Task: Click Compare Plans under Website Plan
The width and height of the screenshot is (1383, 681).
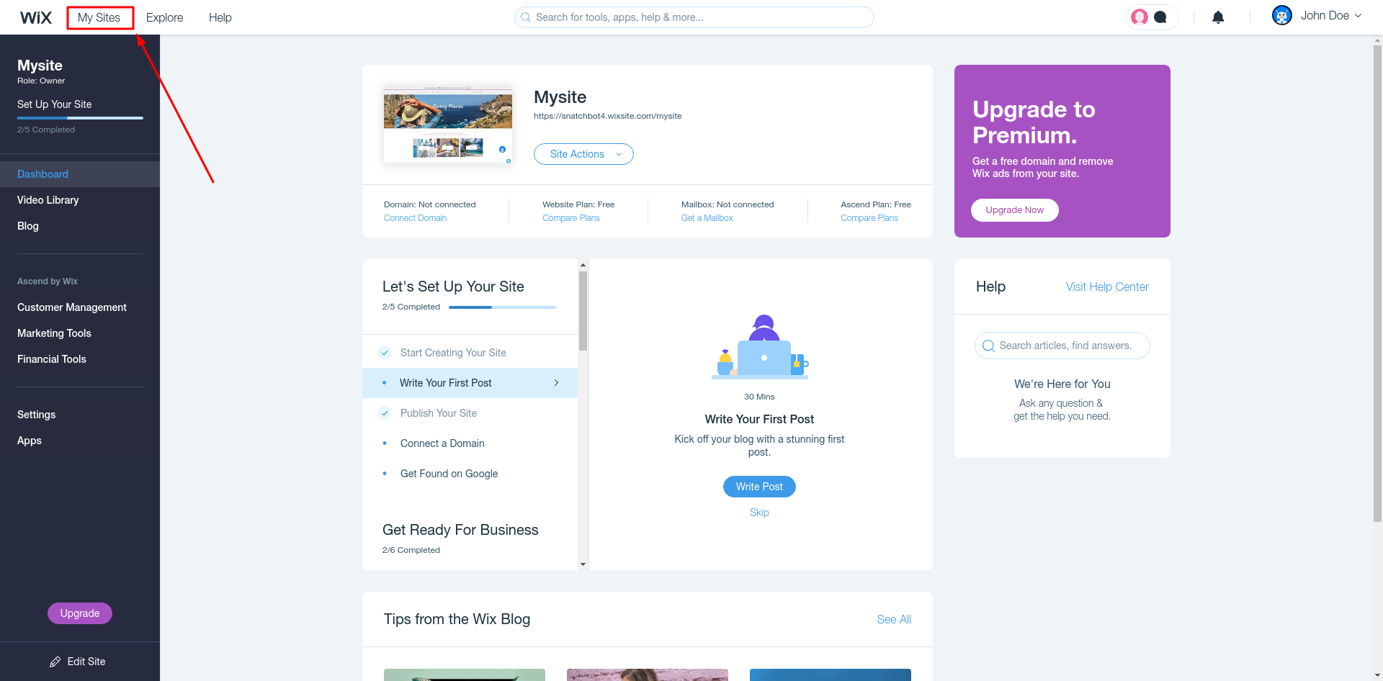Action: pyautogui.click(x=571, y=218)
